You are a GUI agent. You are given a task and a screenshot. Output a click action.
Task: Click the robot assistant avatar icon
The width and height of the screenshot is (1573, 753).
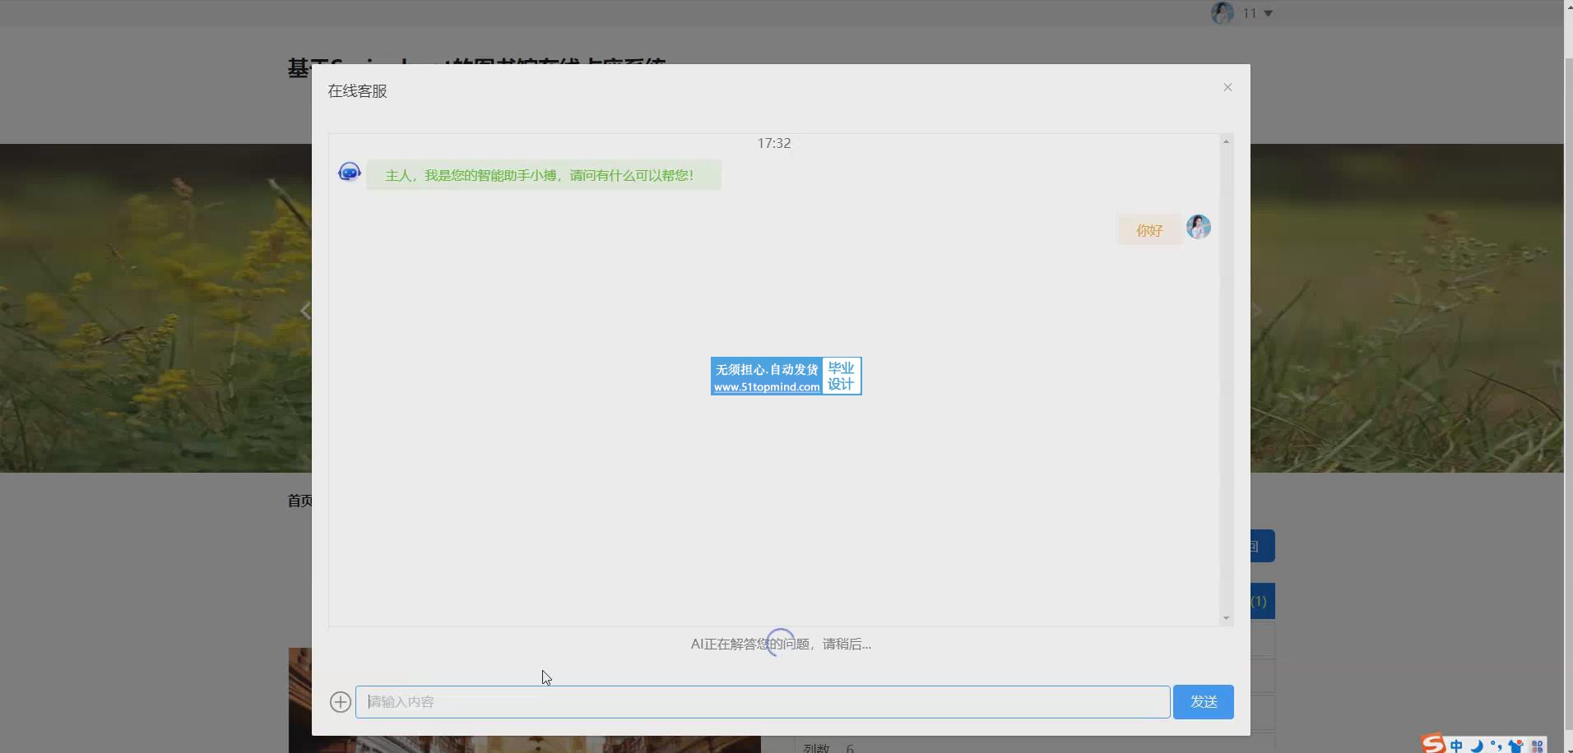[350, 172]
